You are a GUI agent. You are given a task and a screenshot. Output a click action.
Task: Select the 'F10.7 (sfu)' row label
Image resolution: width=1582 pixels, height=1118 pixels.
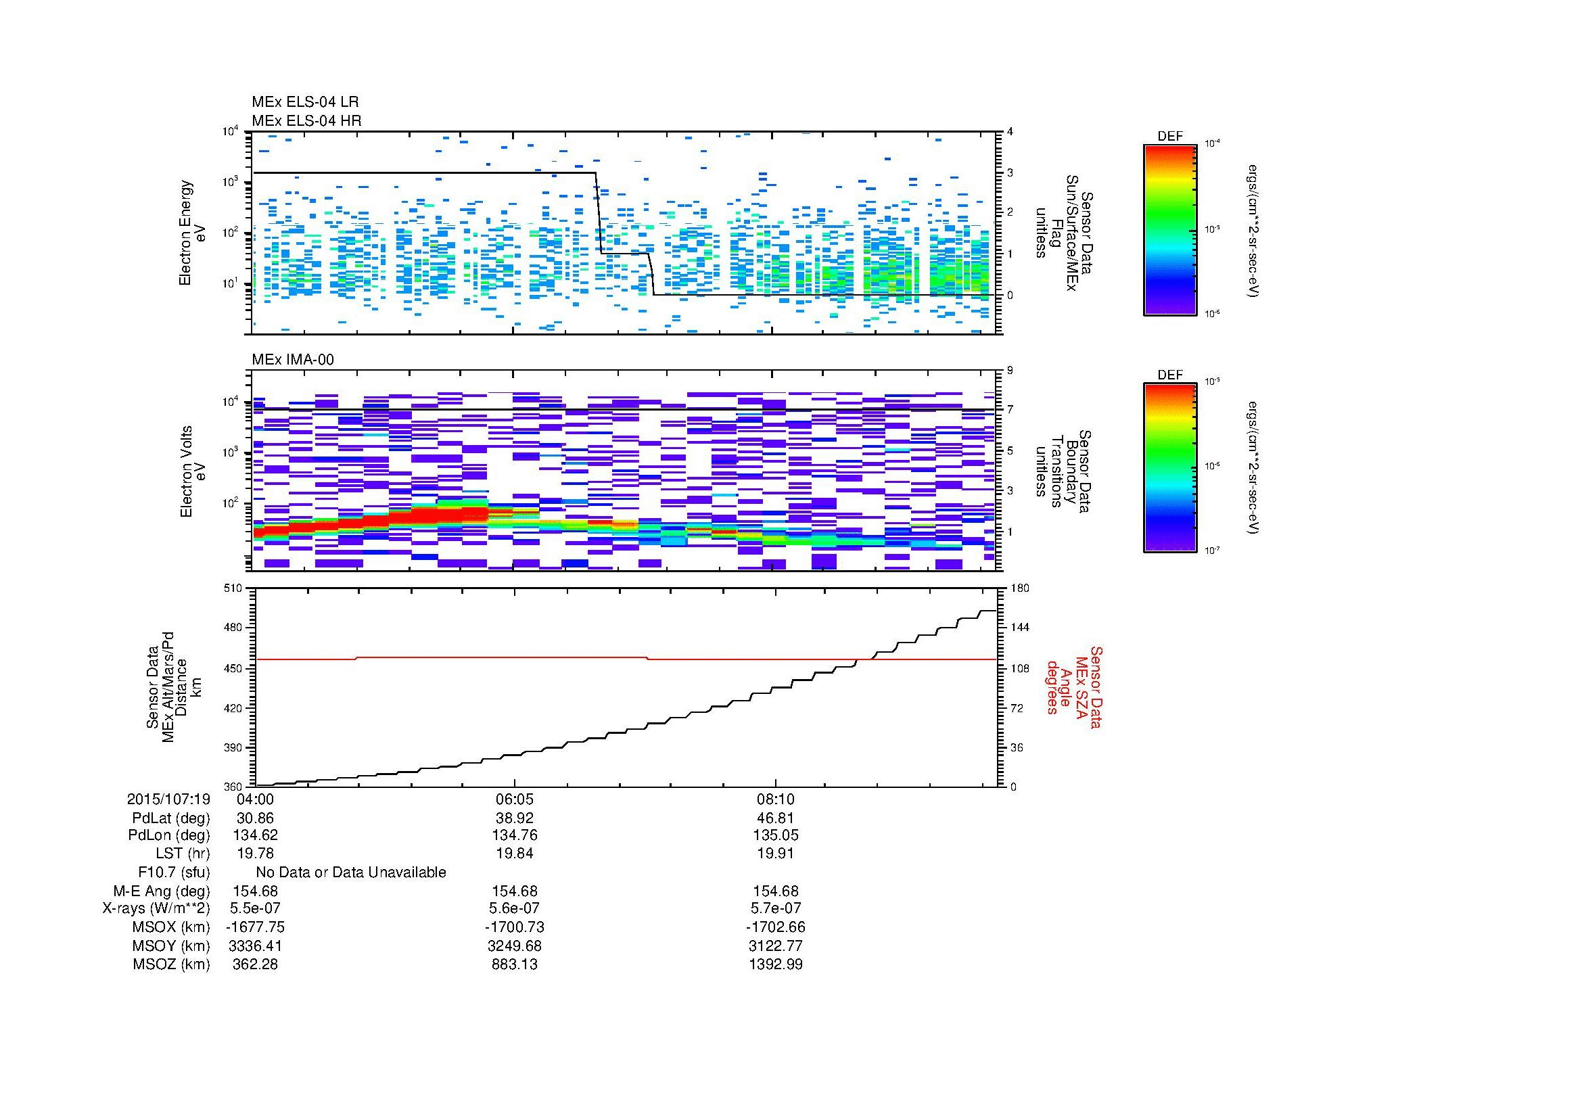[174, 872]
